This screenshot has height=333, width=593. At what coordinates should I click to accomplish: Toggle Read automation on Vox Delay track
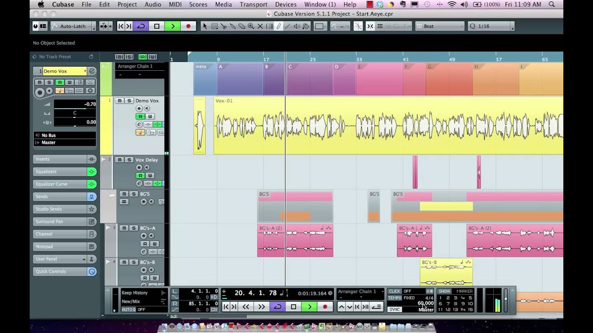[x=140, y=176]
